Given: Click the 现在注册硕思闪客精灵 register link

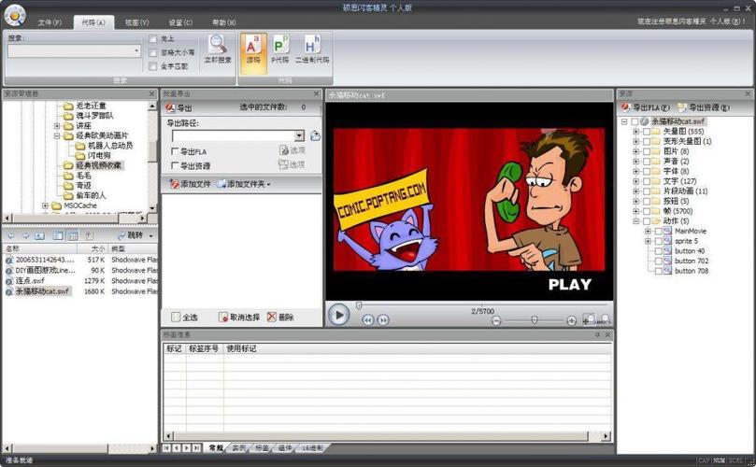Looking at the screenshot, I should pyautogui.click(x=691, y=21).
